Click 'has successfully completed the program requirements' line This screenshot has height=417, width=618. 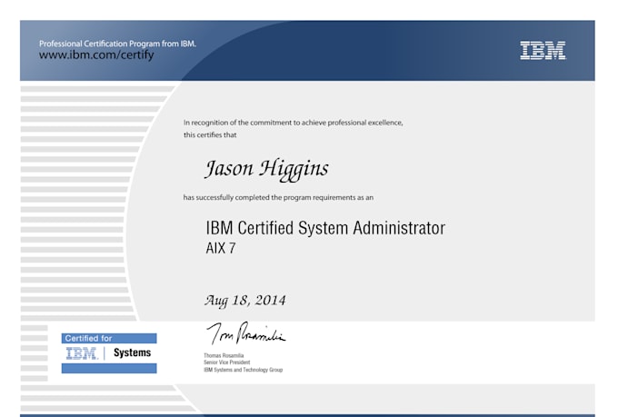pyautogui.click(x=278, y=197)
